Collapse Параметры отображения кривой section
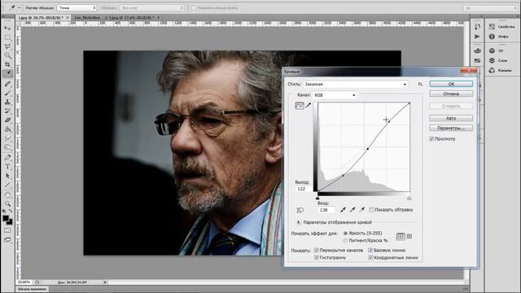 click(299, 222)
